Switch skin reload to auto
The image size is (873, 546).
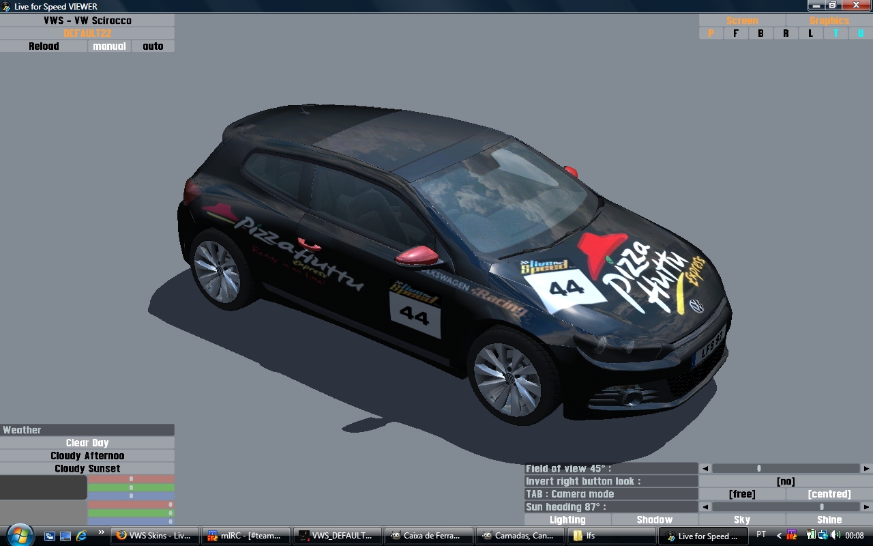[x=153, y=46]
